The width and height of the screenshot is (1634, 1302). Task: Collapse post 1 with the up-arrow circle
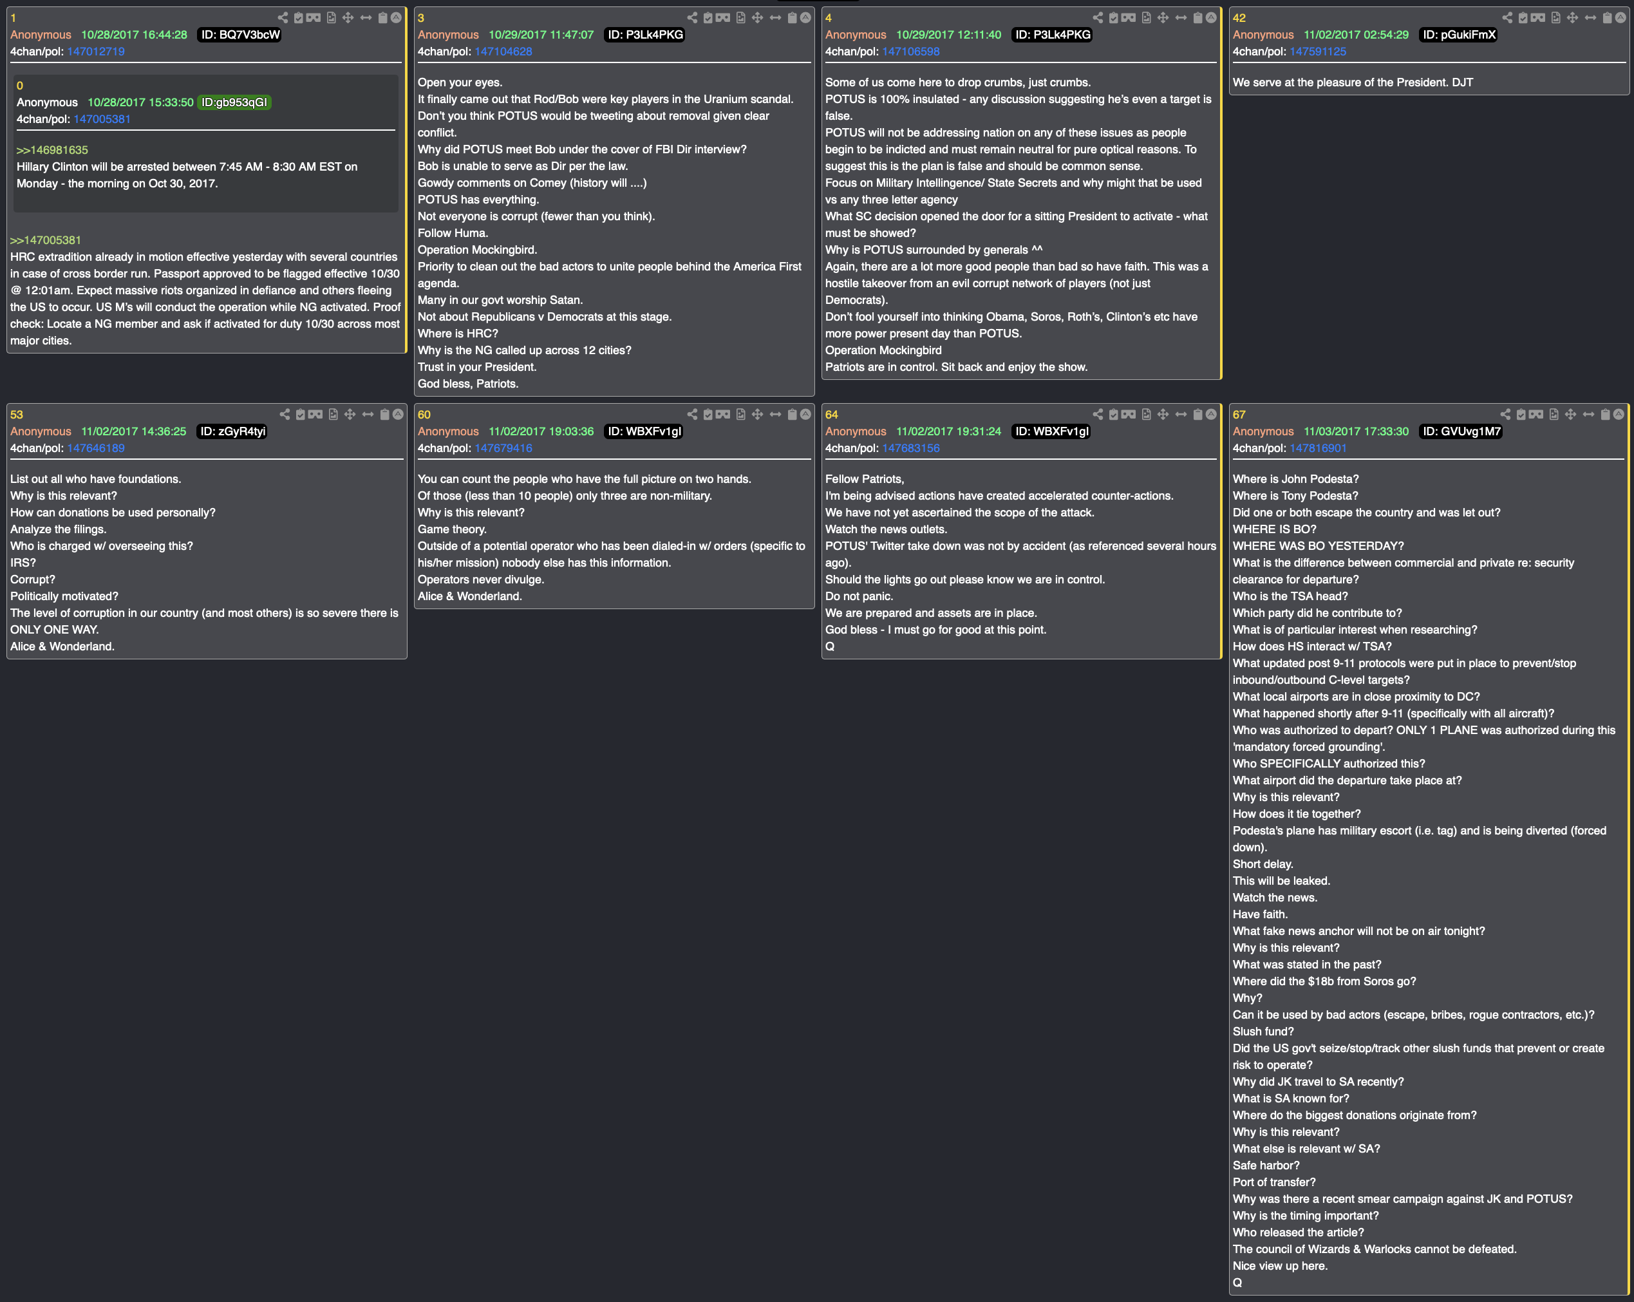point(395,17)
